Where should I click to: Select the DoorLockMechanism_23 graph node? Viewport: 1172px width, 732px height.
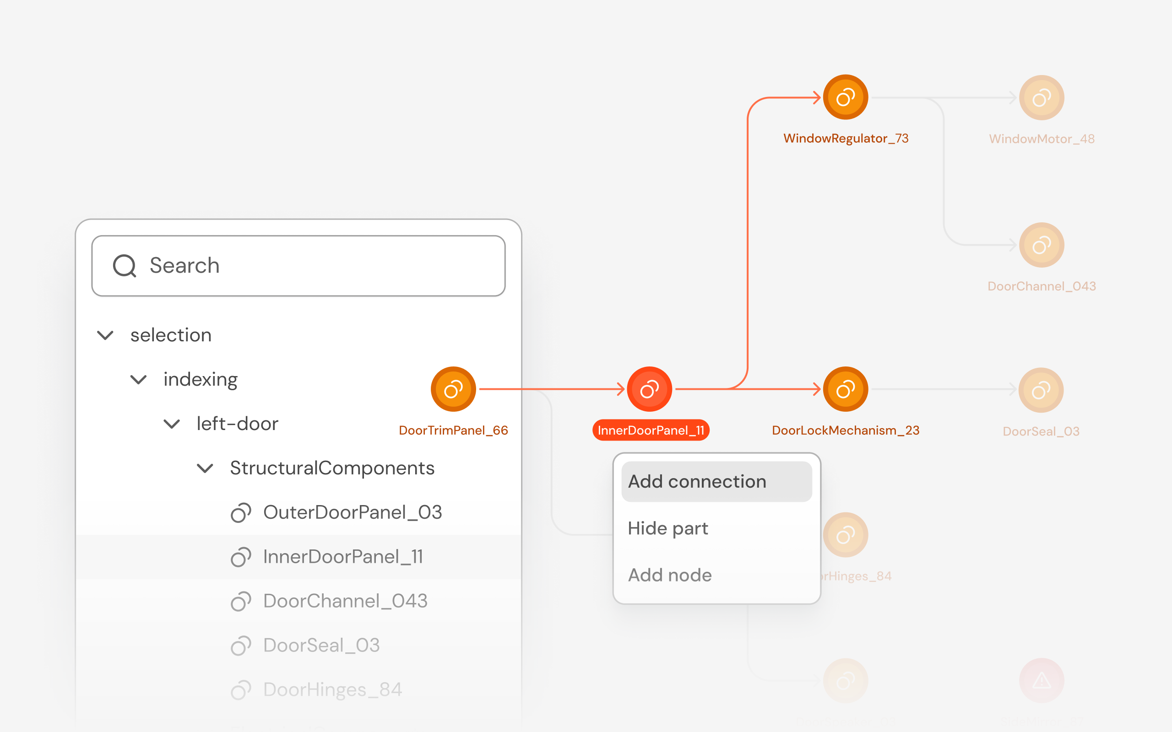point(846,389)
